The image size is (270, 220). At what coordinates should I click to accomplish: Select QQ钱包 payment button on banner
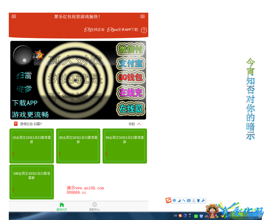tap(131, 77)
